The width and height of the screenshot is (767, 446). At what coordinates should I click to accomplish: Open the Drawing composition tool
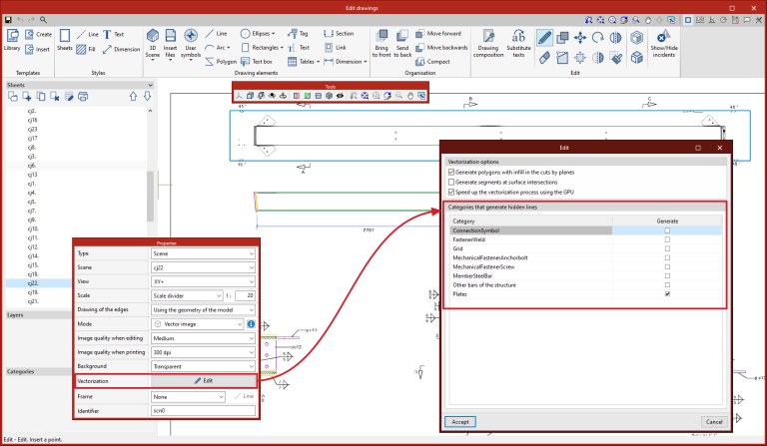pos(488,43)
